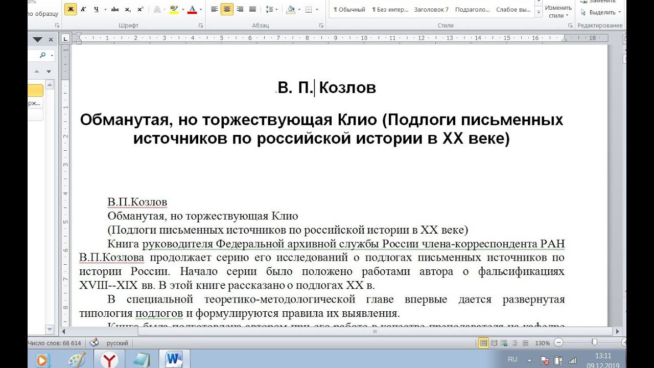Toggle subscript formatting

pos(128,9)
